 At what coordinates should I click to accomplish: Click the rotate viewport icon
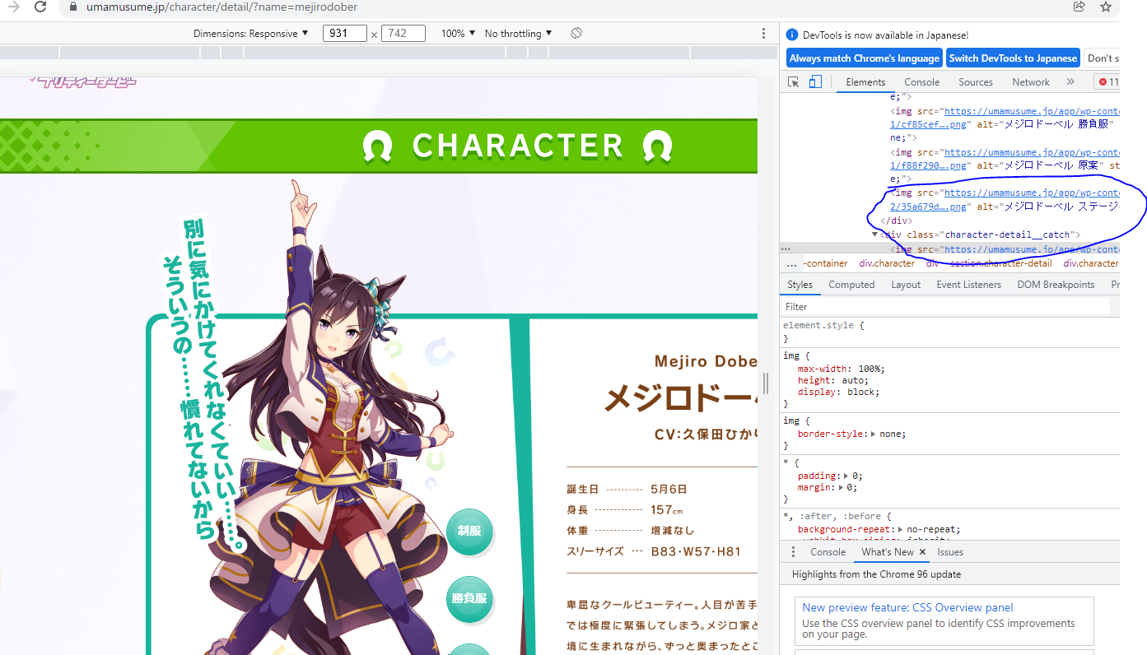coord(576,34)
